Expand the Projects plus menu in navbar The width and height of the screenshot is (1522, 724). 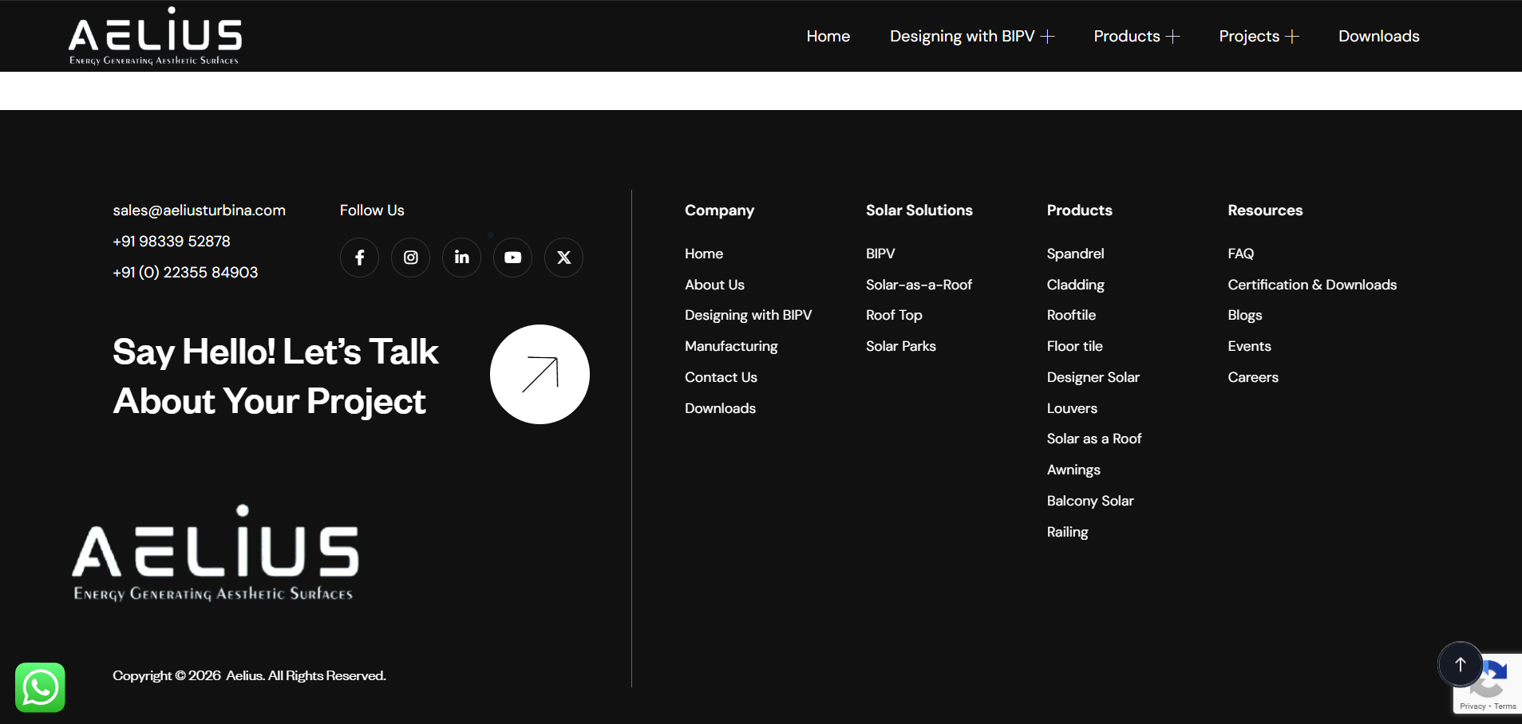pyautogui.click(x=1292, y=37)
